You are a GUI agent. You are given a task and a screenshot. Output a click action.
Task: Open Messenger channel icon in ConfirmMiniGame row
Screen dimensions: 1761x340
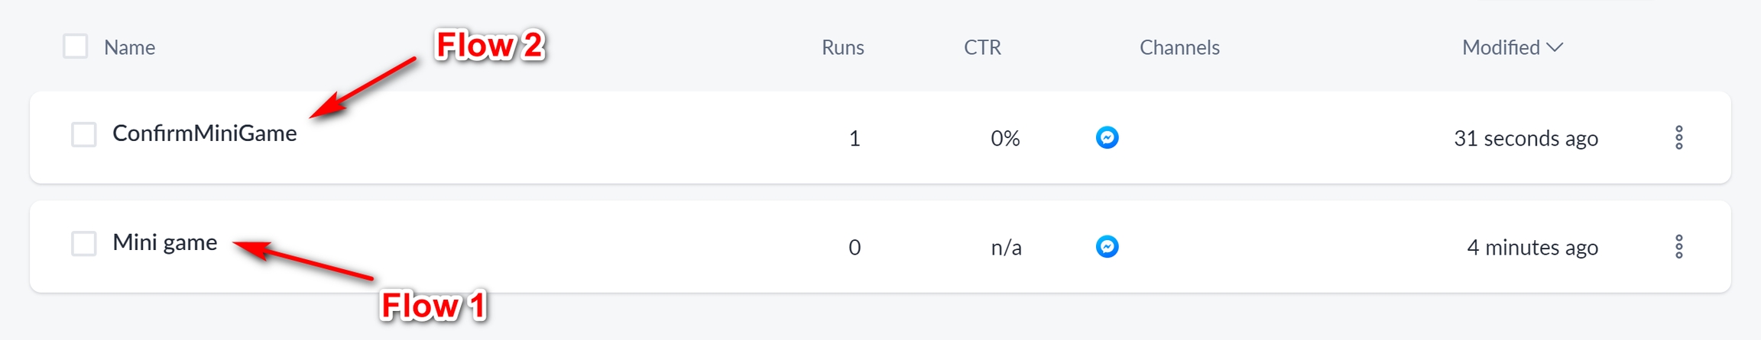click(1107, 137)
